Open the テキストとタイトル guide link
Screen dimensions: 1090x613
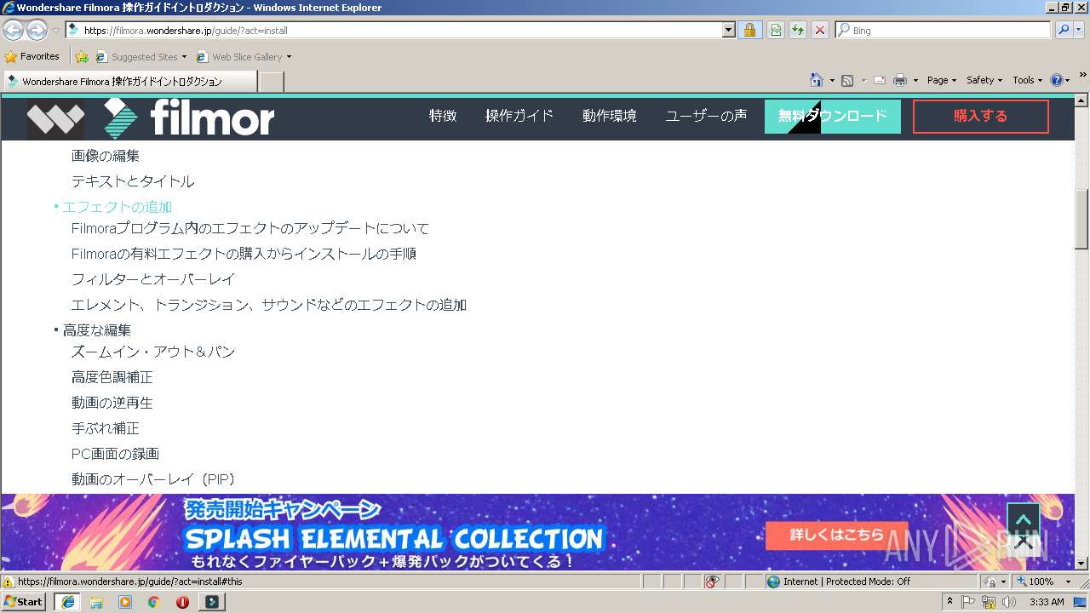(133, 181)
